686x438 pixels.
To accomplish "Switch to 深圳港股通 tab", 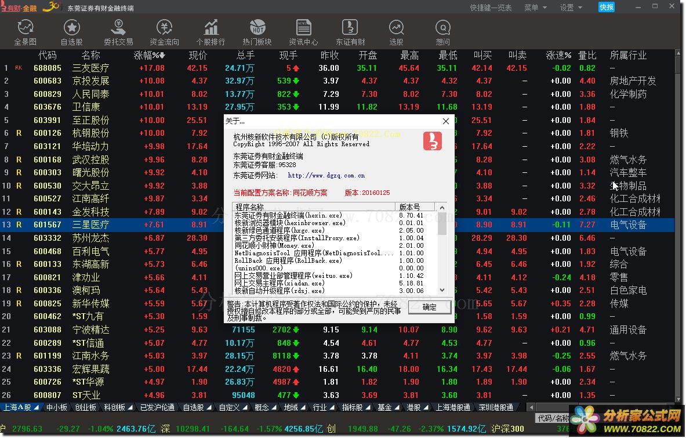I will pyautogui.click(x=496, y=407).
